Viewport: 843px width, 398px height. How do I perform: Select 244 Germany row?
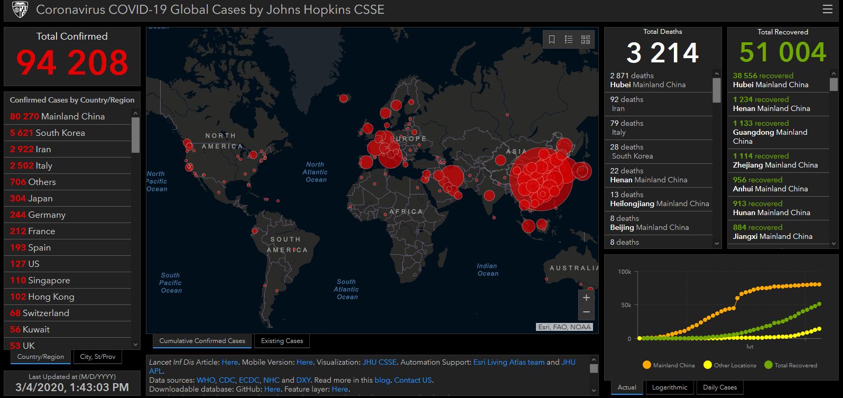(x=68, y=215)
